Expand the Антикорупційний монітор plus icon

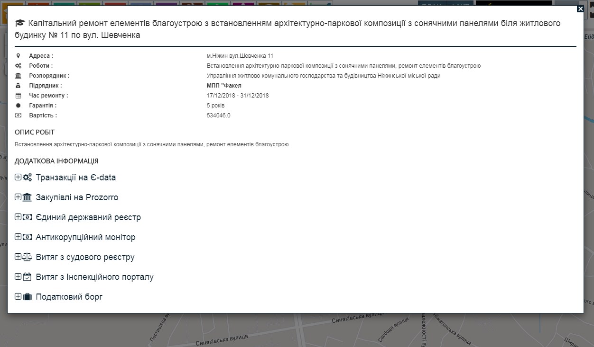click(18, 237)
